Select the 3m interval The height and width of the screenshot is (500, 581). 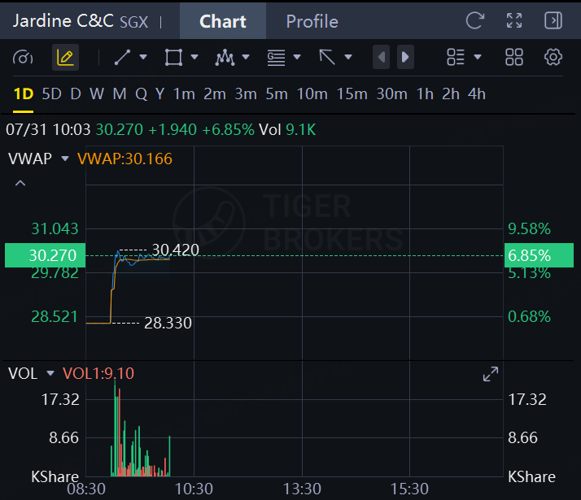coord(246,94)
